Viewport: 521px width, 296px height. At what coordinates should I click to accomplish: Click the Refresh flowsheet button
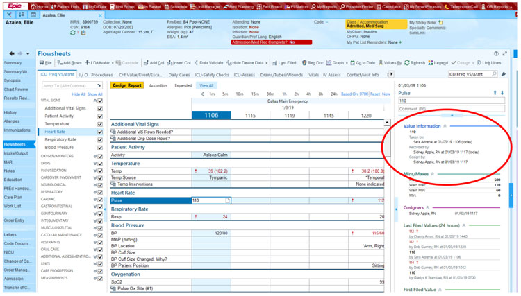point(415,62)
